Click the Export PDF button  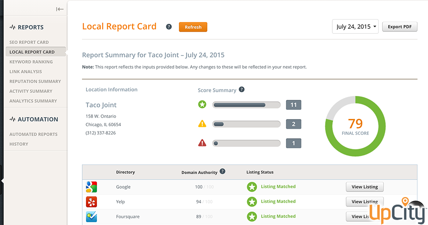(400, 27)
